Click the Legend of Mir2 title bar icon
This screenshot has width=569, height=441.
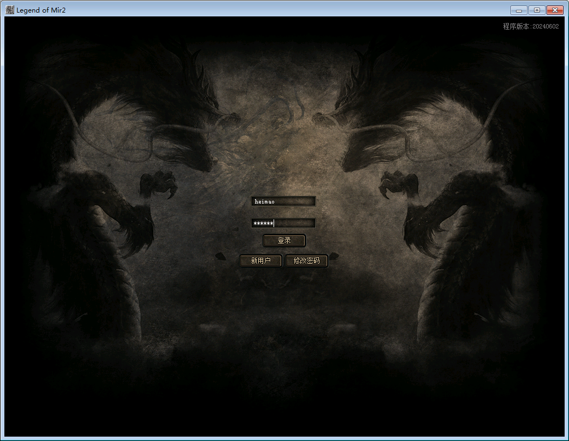(x=10, y=10)
